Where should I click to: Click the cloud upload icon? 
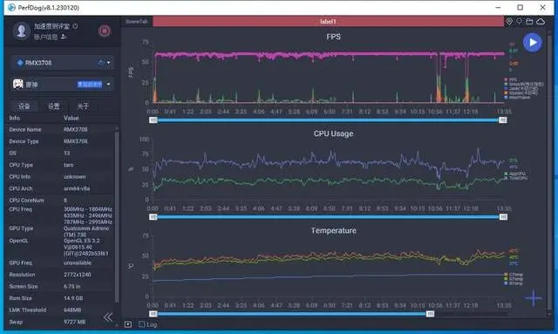point(541,21)
